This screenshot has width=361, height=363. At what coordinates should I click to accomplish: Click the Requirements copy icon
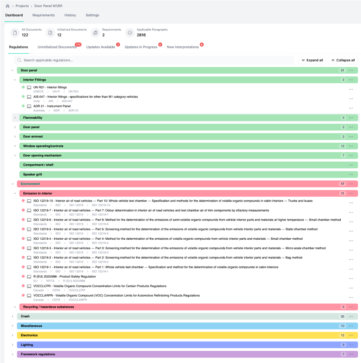pyautogui.click(x=96, y=33)
